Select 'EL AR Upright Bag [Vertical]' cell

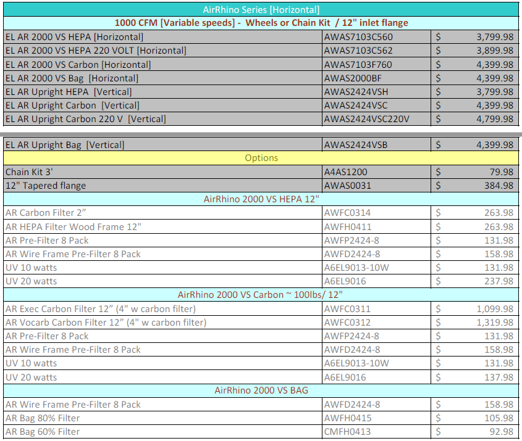tap(162, 145)
